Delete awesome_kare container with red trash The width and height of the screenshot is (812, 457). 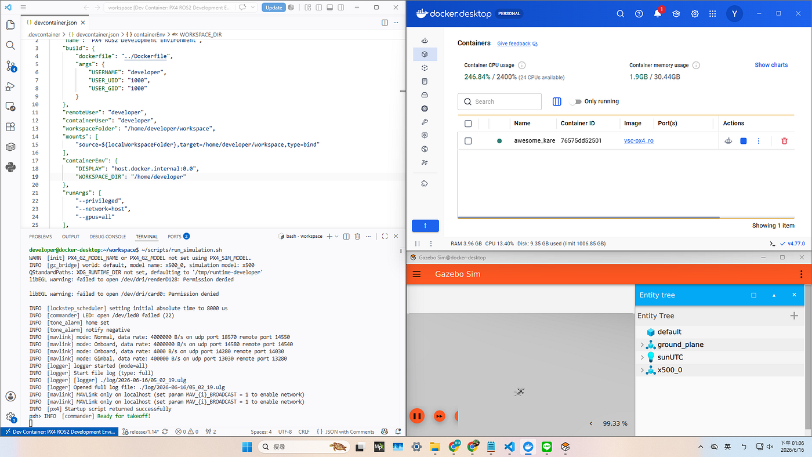(x=784, y=140)
